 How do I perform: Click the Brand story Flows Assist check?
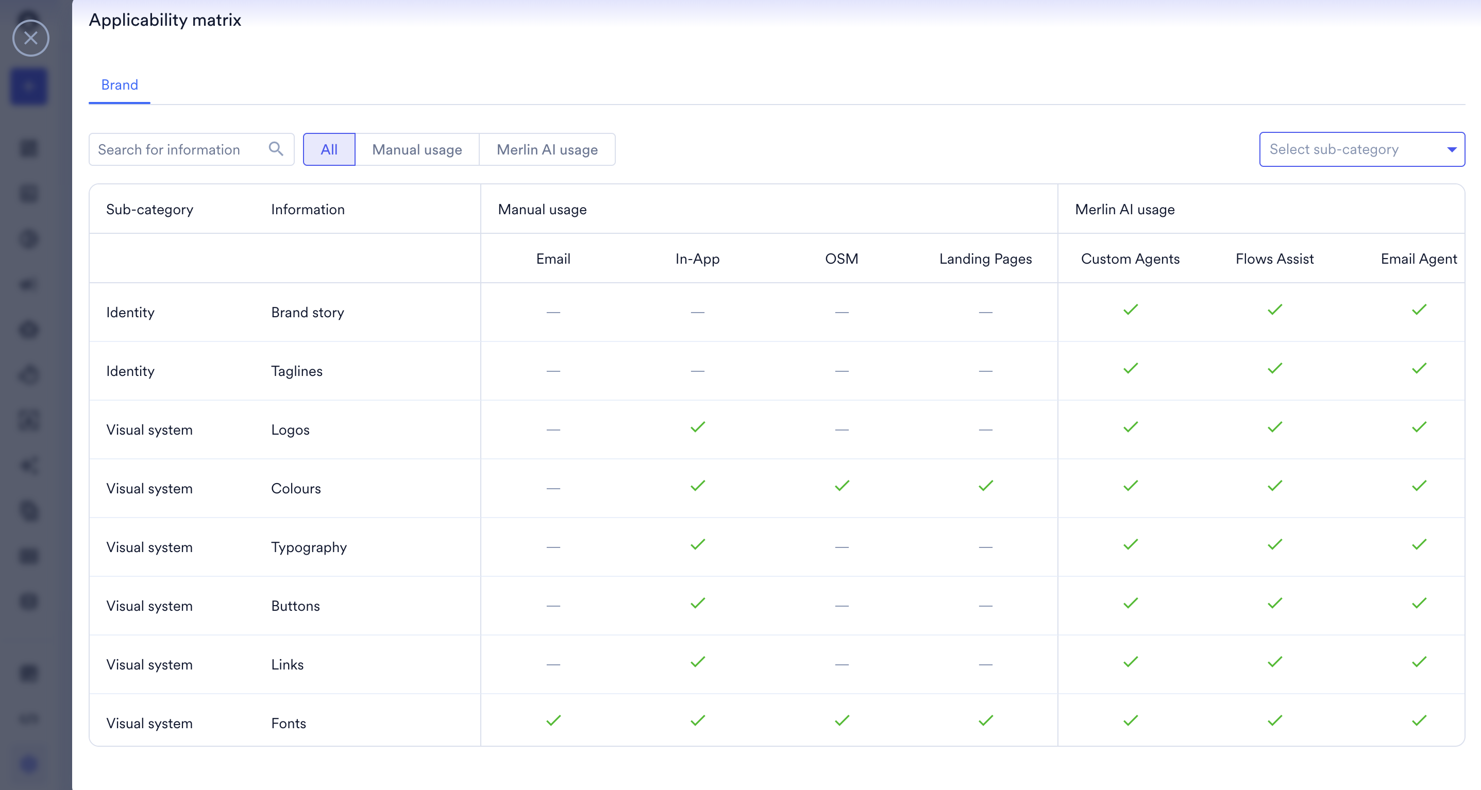click(x=1275, y=310)
